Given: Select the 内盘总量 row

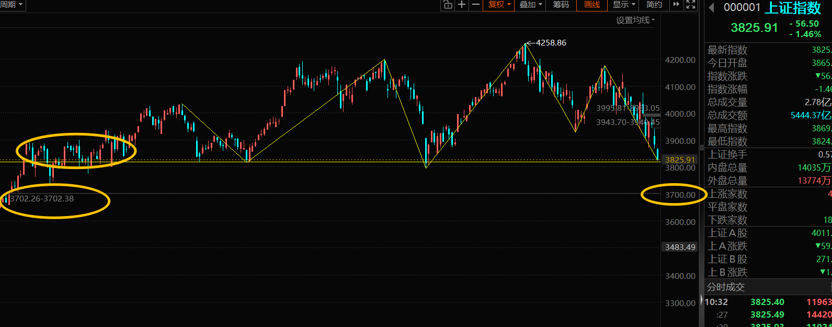Looking at the screenshot, I should [768, 167].
